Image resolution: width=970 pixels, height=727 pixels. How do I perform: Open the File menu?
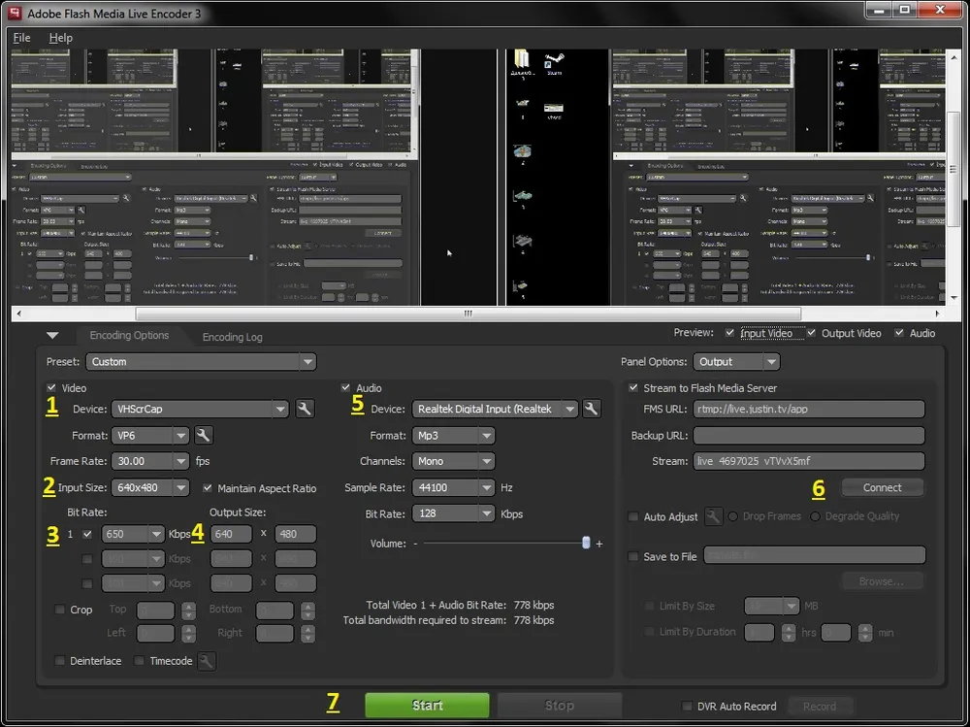click(x=21, y=38)
